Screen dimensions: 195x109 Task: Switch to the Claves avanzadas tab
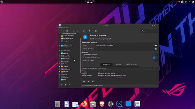tap(132, 65)
